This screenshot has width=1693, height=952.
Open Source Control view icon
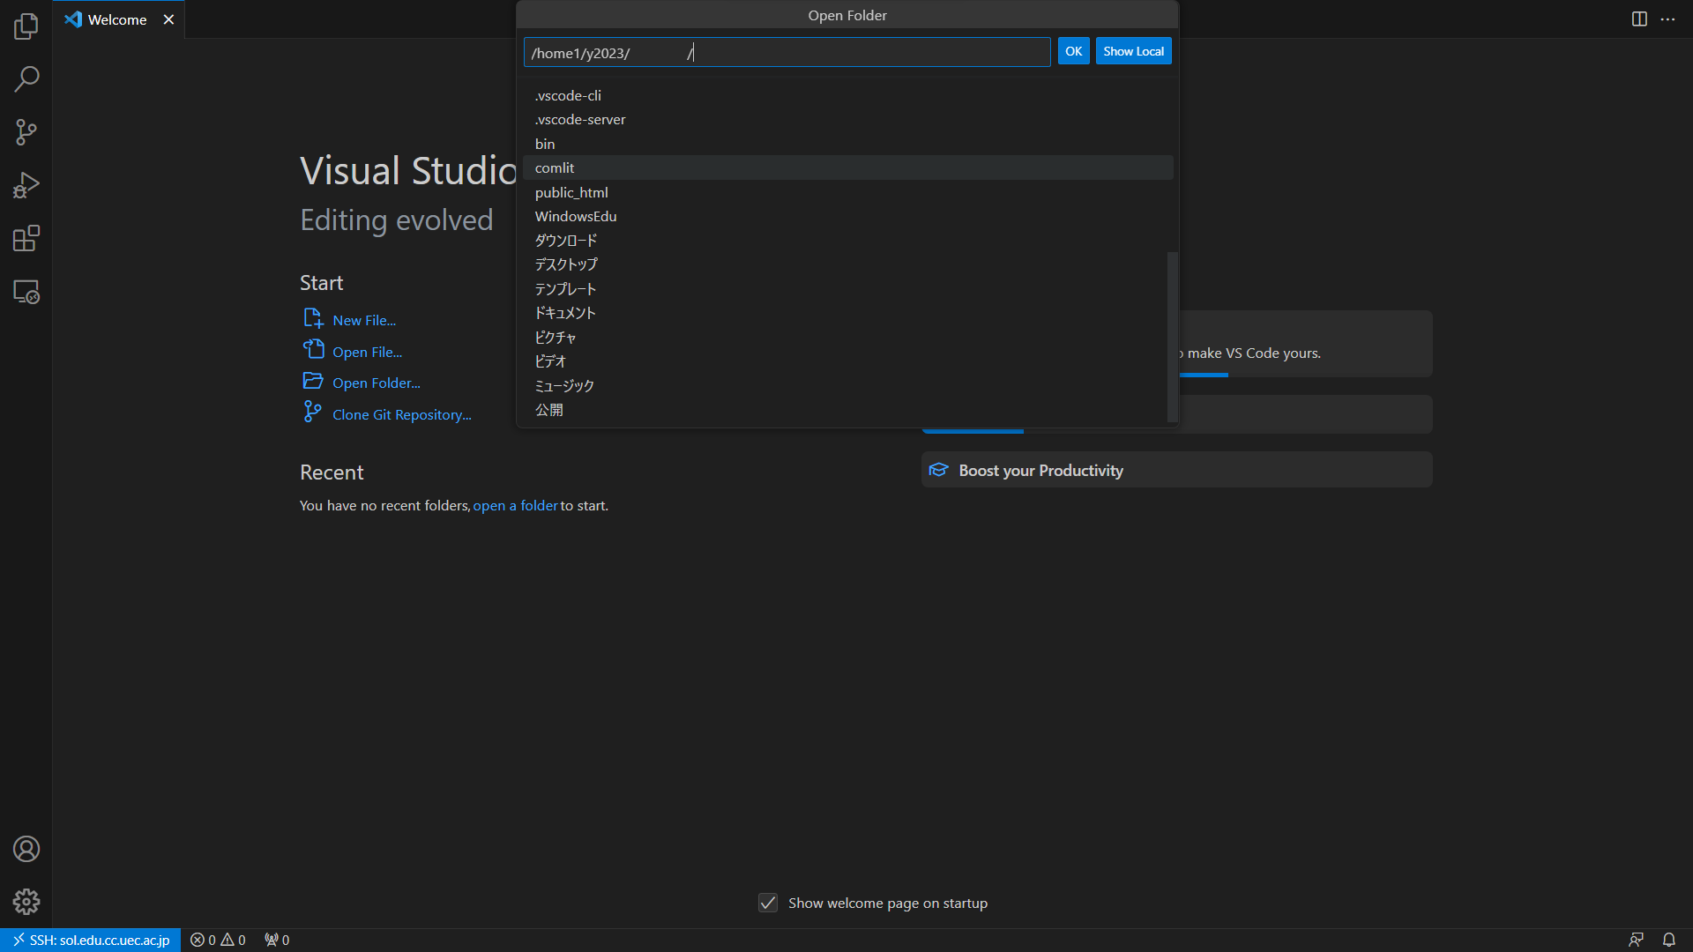coord(26,132)
